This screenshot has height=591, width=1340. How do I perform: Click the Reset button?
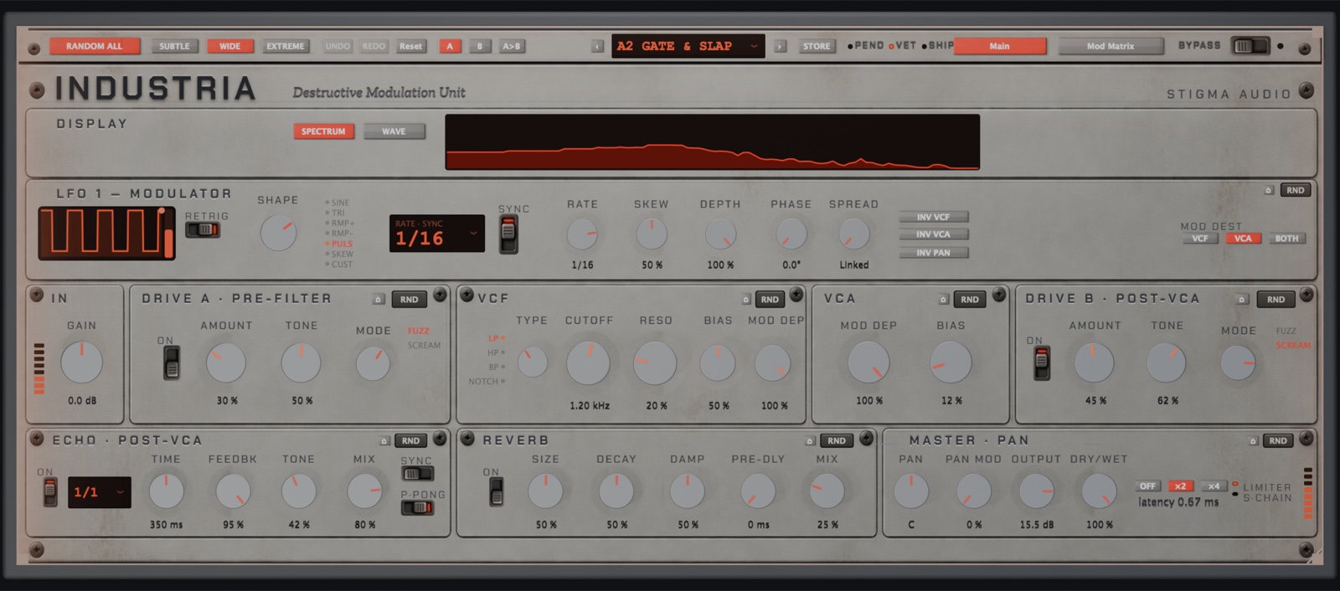(x=410, y=46)
